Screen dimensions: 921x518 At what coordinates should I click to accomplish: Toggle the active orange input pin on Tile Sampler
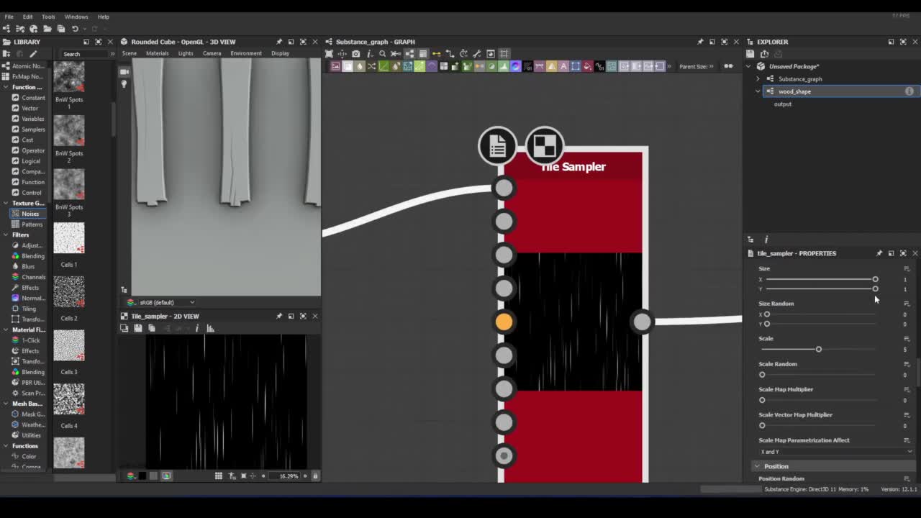coord(504,322)
